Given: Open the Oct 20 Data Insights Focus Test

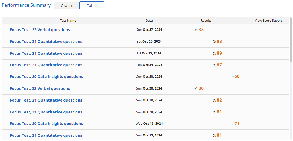Looking at the screenshot, I should tap(46, 77).
